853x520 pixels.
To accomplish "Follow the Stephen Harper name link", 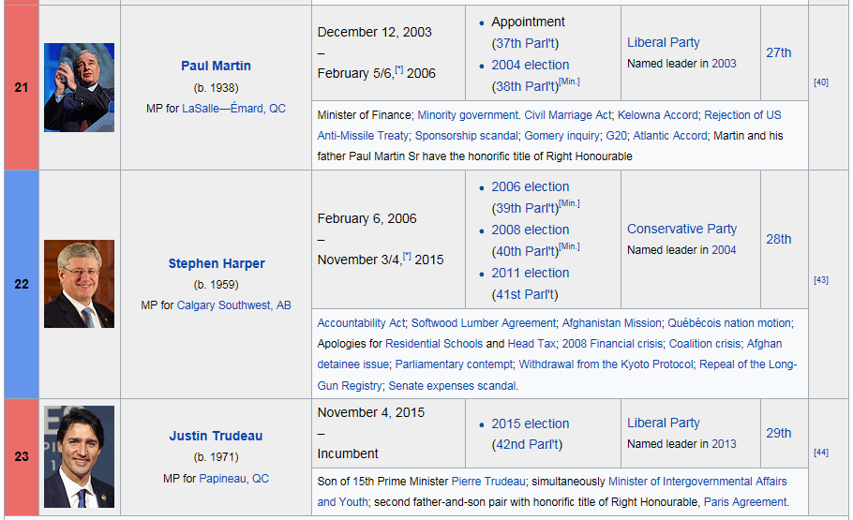I will tap(216, 263).
